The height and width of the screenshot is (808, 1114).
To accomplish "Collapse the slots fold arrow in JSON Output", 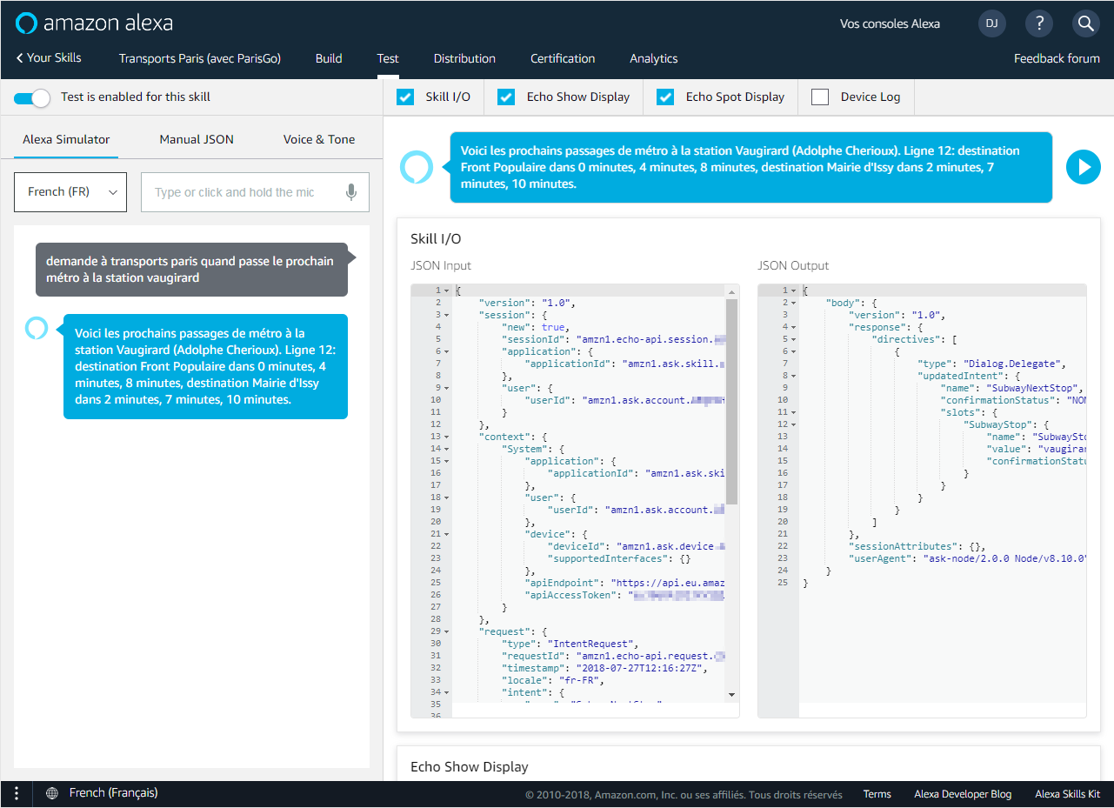I will coord(793,412).
